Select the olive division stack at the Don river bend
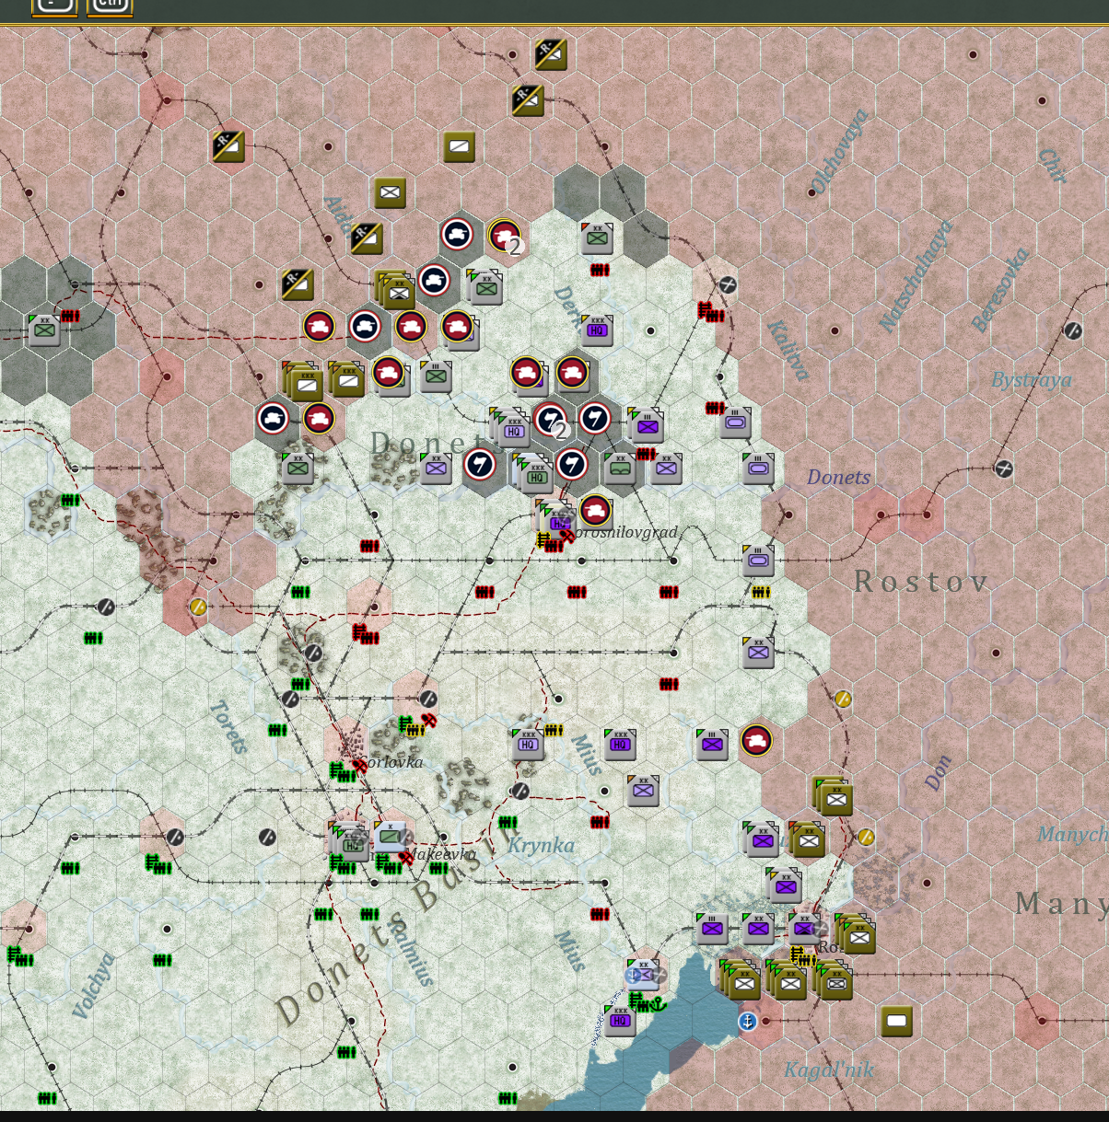Screen dimensions: 1109x1122 (x=834, y=796)
